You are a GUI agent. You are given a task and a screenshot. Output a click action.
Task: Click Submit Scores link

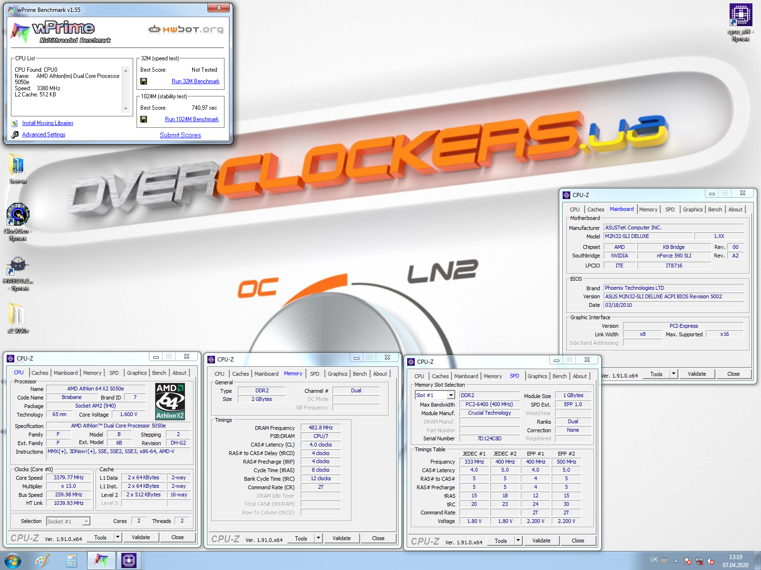[180, 135]
